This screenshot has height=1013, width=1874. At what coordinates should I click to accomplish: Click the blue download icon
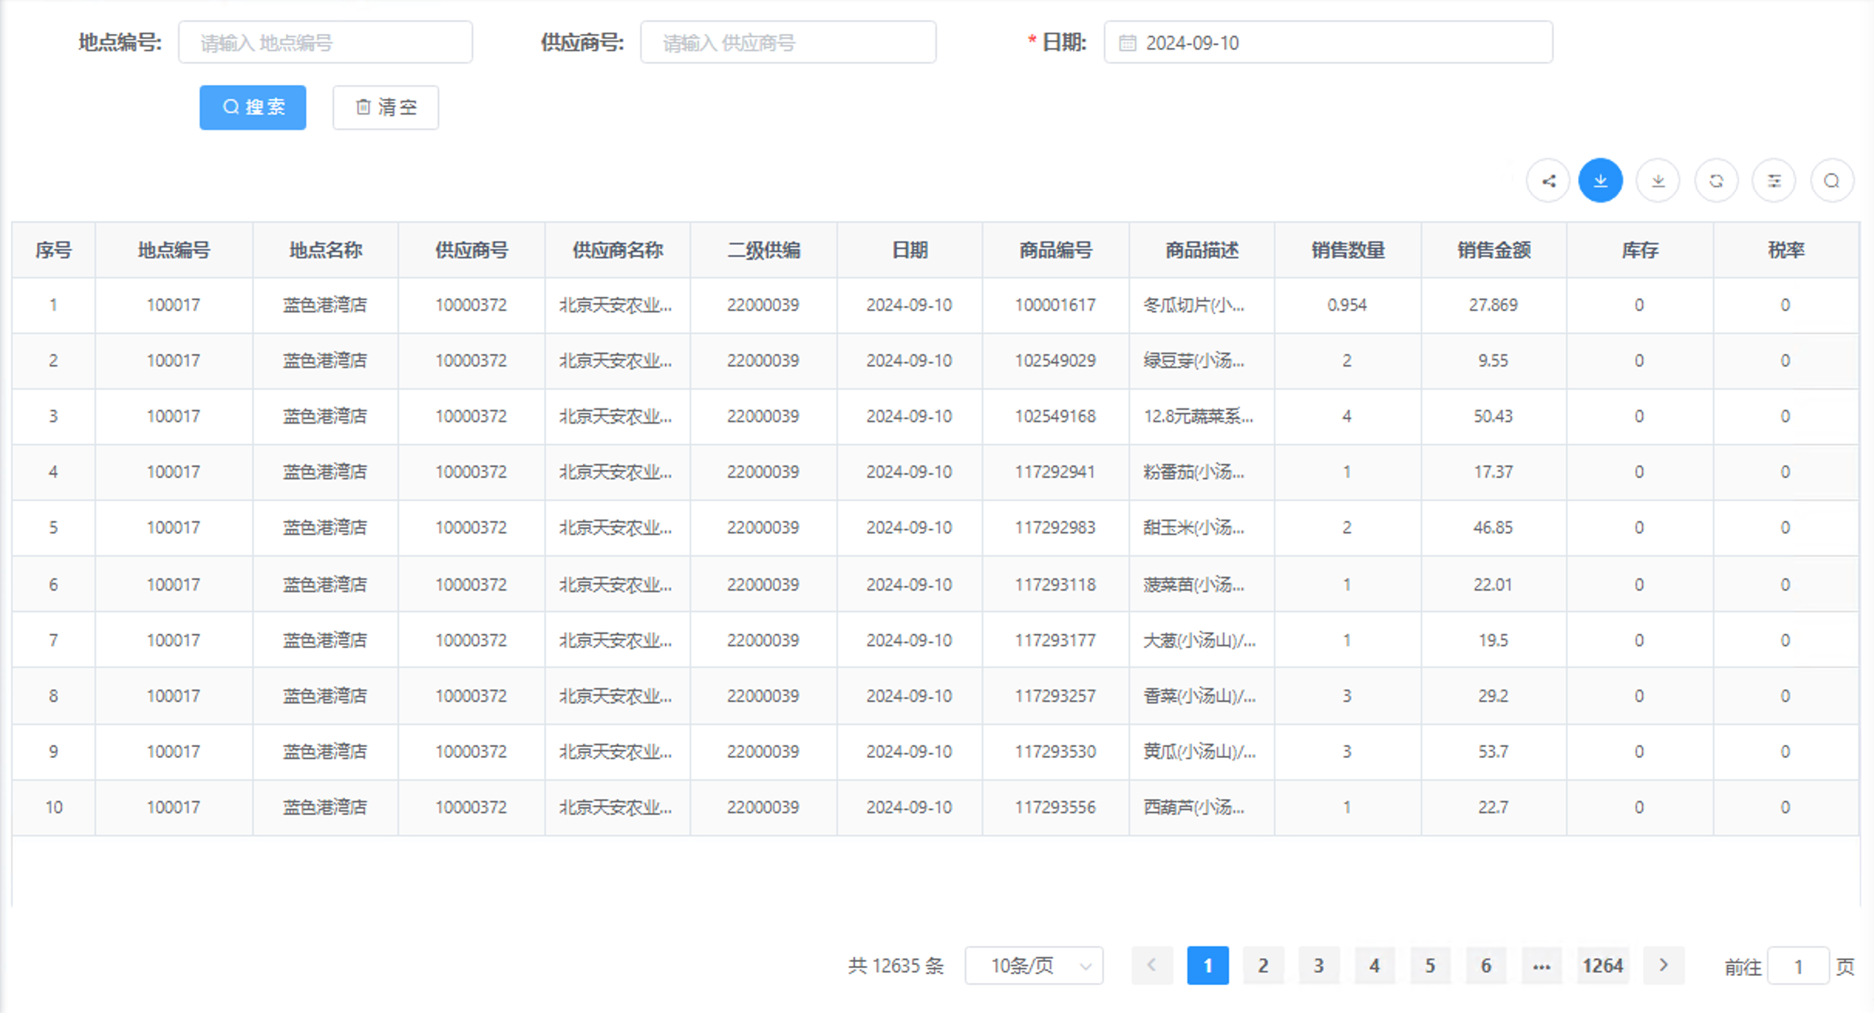(1601, 180)
